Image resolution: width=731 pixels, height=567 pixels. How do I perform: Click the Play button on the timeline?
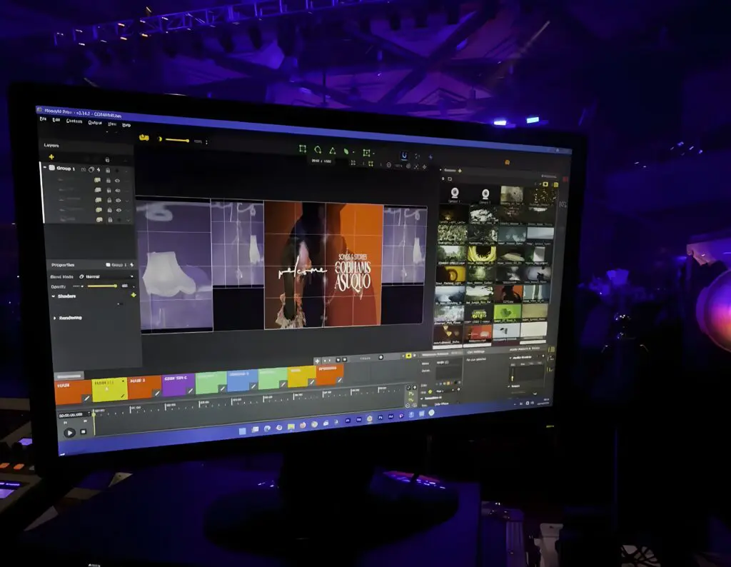pyautogui.click(x=69, y=433)
